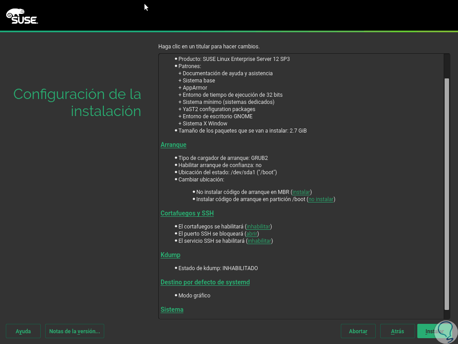The width and height of the screenshot is (458, 344).
Task: Open Notas de la versión
Action: click(75, 331)
